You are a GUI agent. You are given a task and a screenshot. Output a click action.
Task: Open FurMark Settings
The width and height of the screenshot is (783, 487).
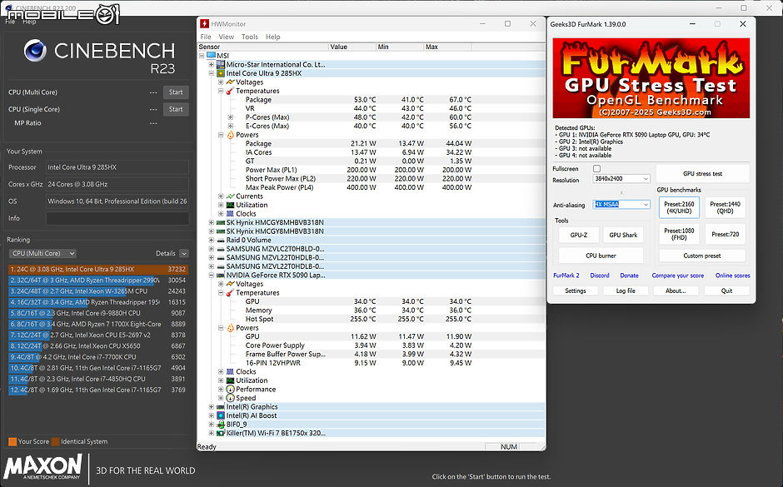(x=576, y=291)
